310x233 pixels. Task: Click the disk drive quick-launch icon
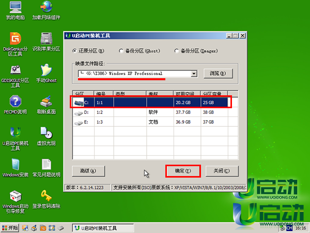point(61,228)
